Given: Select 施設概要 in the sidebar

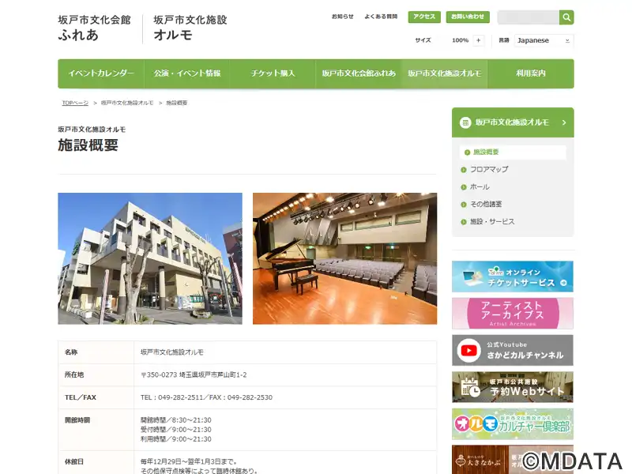Looking at the screenshot, I should point(513,152).
